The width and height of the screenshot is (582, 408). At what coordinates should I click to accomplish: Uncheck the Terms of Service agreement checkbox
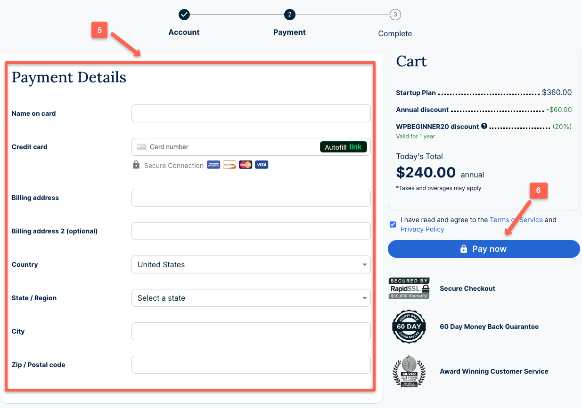click(393, 224)
